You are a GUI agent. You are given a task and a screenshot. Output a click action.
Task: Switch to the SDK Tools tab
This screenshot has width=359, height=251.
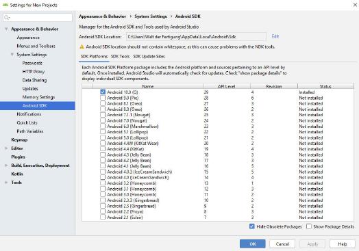[120, 57]
